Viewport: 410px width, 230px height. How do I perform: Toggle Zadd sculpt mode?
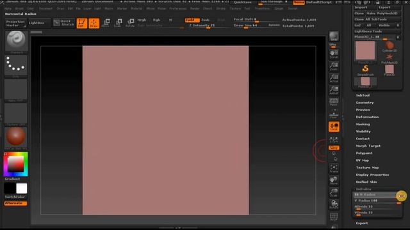click(192, 20)
